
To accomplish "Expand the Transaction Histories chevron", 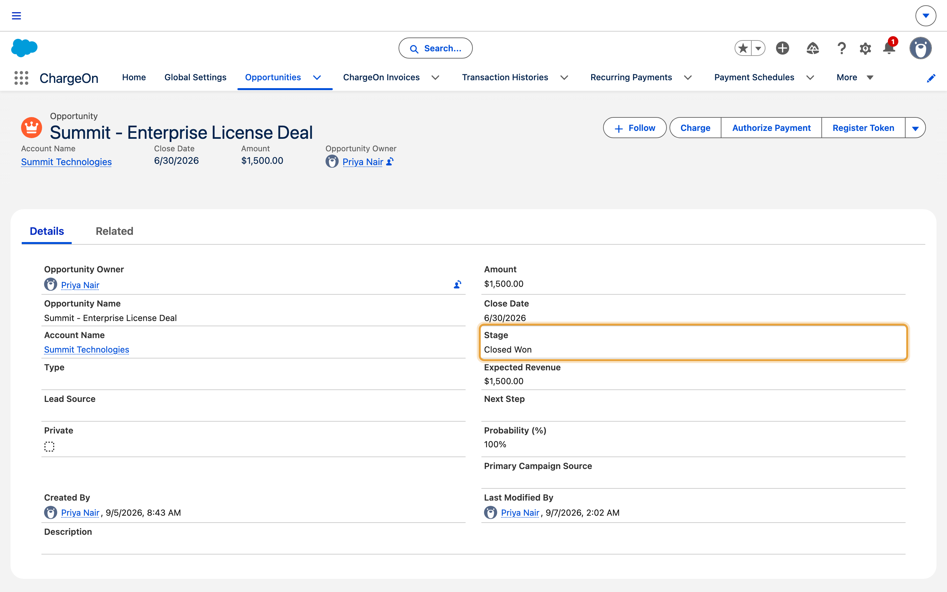I will point(564,78).
